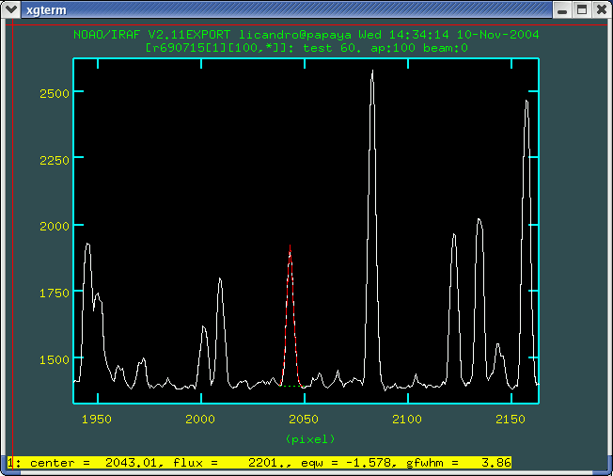
Task: Click the red Gaussian fit peak
Action: (x=290, y=248)
